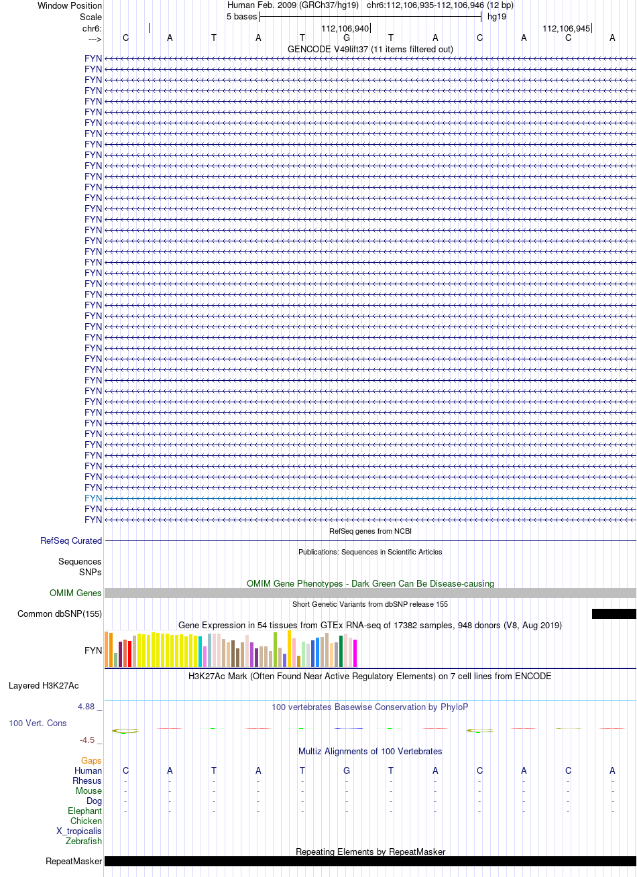Screen dimensions: 637x877
Task: Select the Chicken alignment row label
Action: (x=86, y=821)
